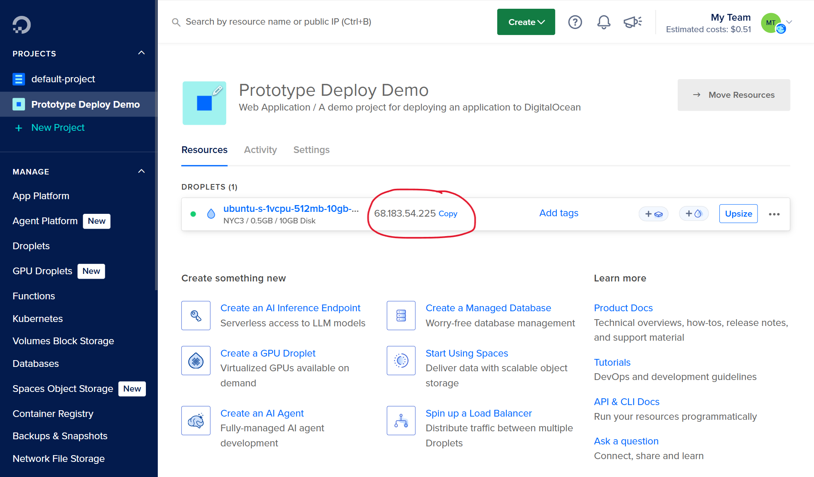Click the AI Inference Endpoint key icon

[196, 316]
